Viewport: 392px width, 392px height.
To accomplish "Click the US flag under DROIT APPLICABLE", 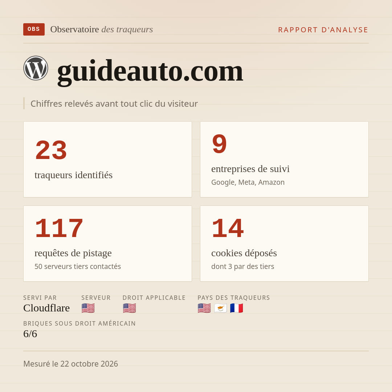I will coord(129,308).
